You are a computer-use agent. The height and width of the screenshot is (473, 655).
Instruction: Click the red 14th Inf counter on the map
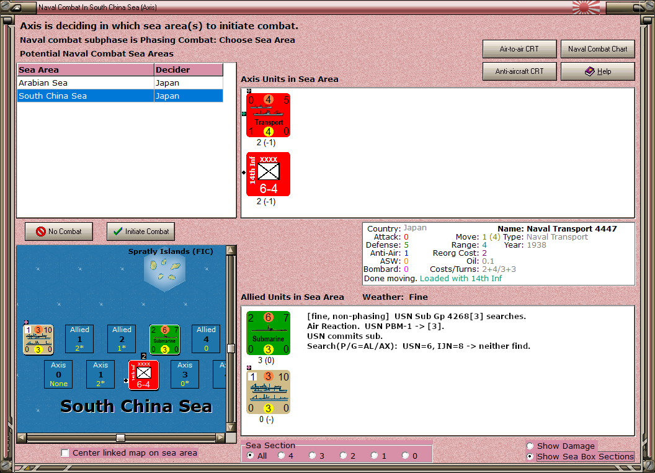[144, 375]
